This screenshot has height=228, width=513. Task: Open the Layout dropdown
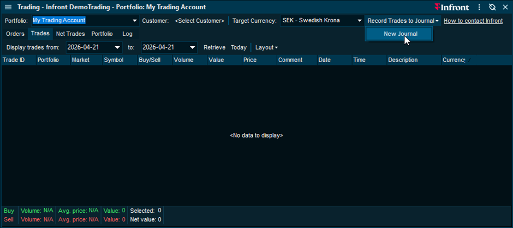pos(266,48)
